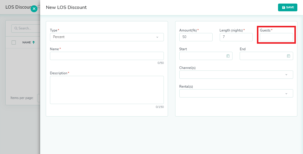Screen dimensions: 303x154
Task: Click the Rental(s) dropdown chevron
Action: [x=286, y=94]
